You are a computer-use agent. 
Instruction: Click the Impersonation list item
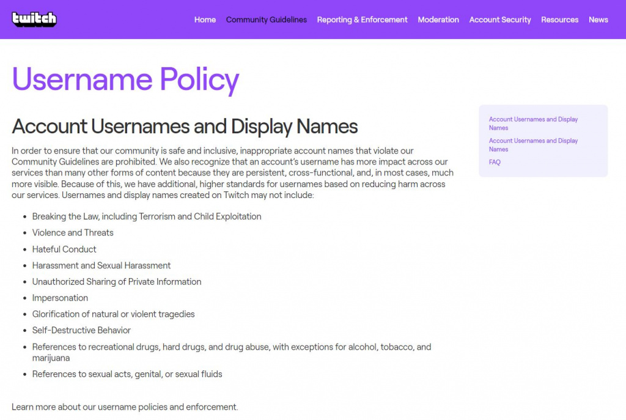click(x=60, y=298)
